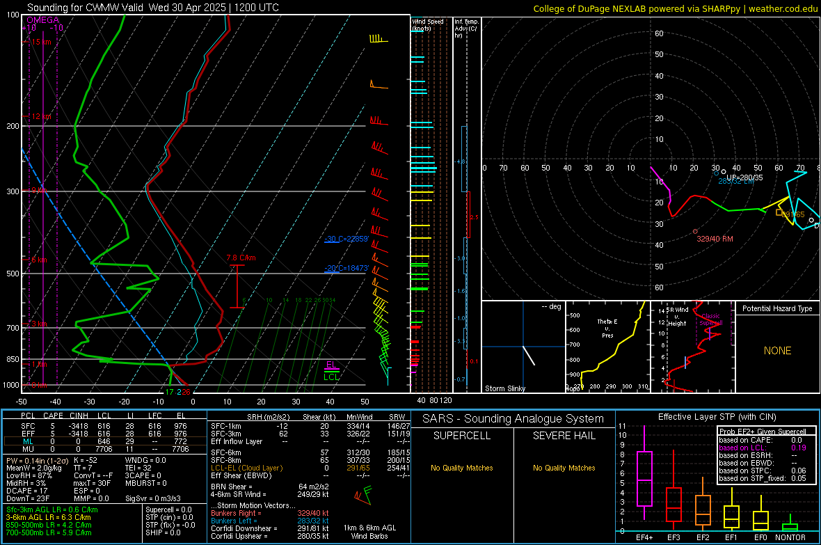Click the LCL-EL (Cloud Layer) row
Viewport: 821px width, 545px height.
pyautogui.click(x=310, y=468)
